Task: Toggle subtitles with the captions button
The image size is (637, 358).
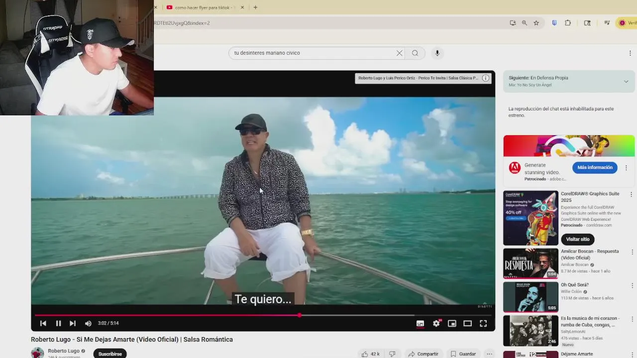Action: [420, 323]
